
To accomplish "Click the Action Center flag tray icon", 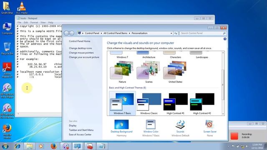I will 233,146.
